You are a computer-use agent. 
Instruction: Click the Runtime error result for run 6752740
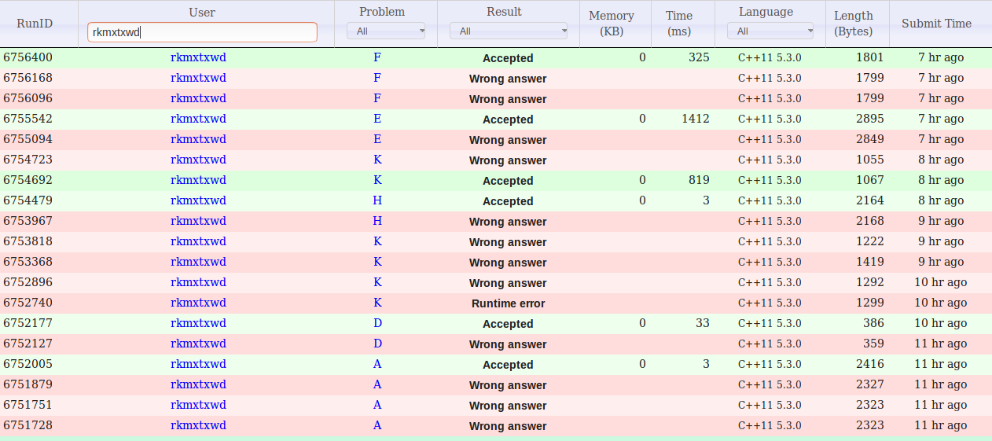pyautogui.click(x=508, y=303)
